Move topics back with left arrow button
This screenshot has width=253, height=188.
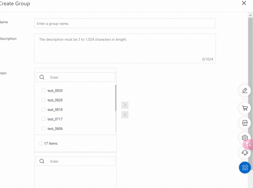coord(125,115)
